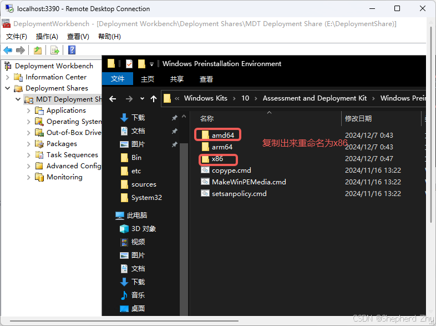Screen dimensions: 436x326
Task: Select the 文件 ribbon tab in Explorer
Action: click(x=118, y=79)
